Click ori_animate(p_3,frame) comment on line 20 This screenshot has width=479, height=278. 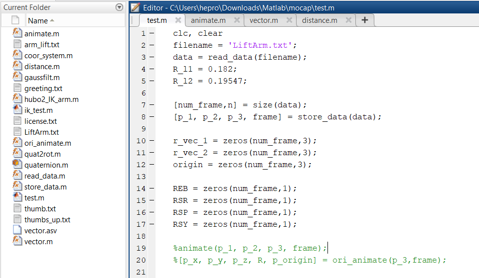[387, 260]
